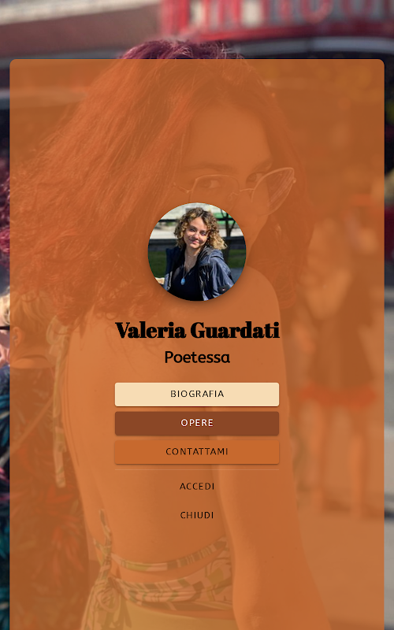Image resolution: width=394 pixels, height=630 pixels.
Task: Read the poet's biography via Biografia
Action: click(x=197, y=395)
